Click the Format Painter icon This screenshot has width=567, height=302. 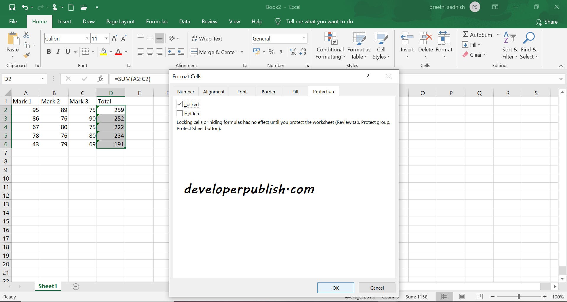point(27,55)
